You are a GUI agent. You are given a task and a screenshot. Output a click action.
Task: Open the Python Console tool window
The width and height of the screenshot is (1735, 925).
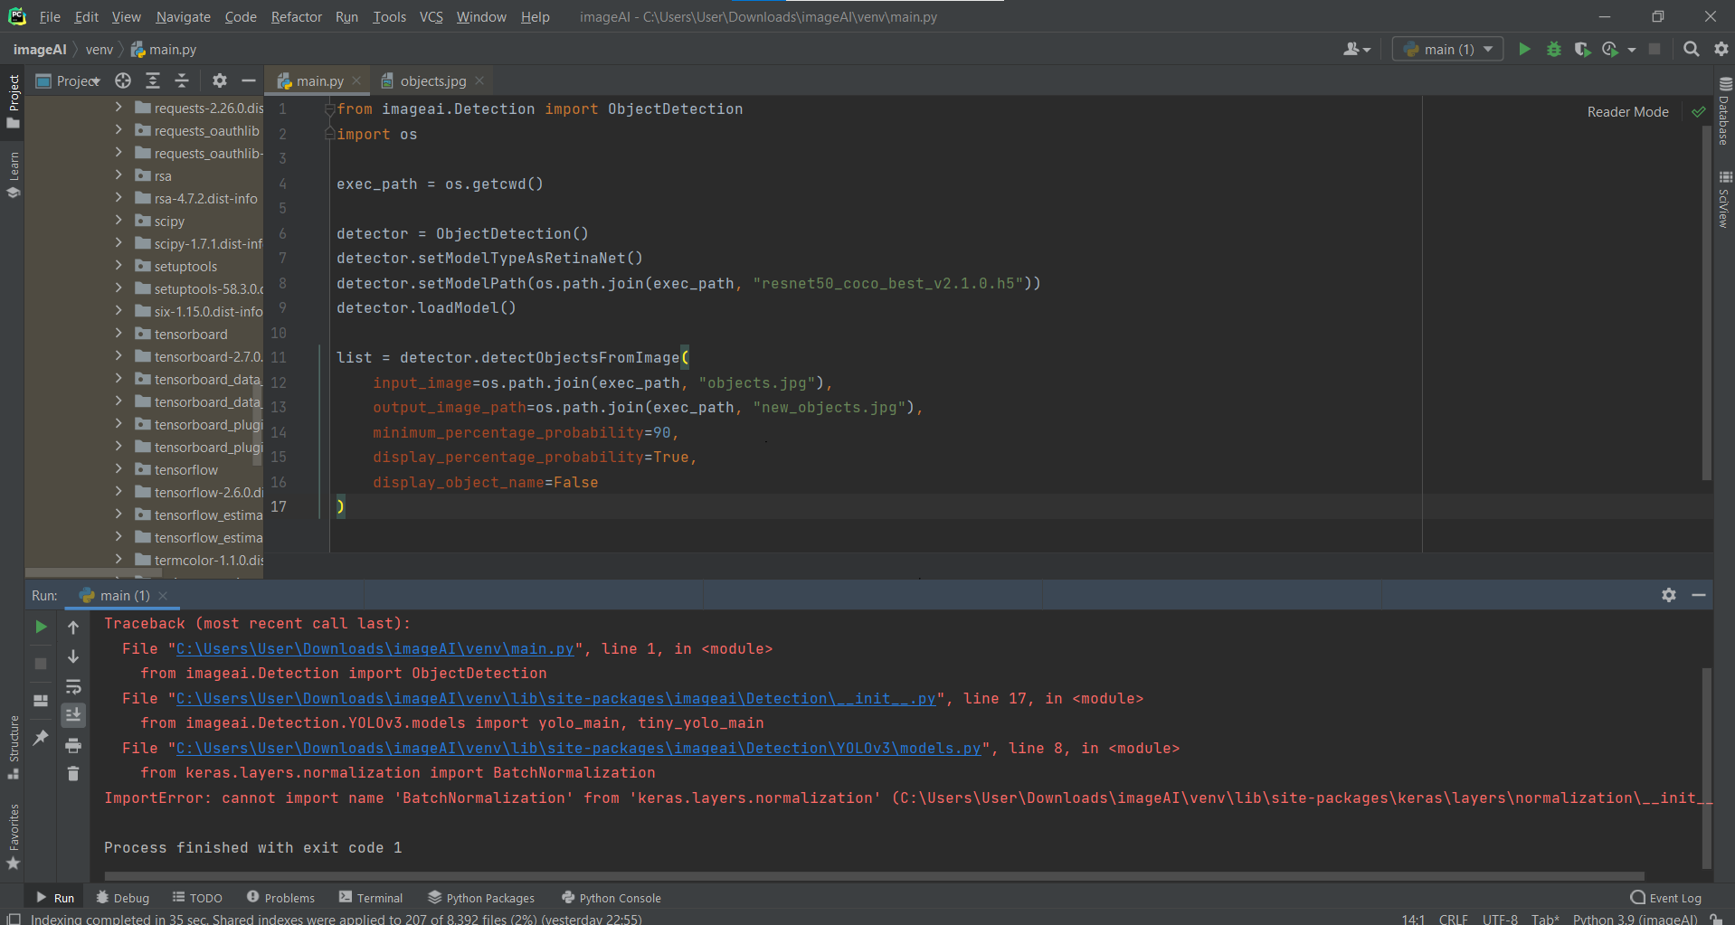(x=612, y=898)
